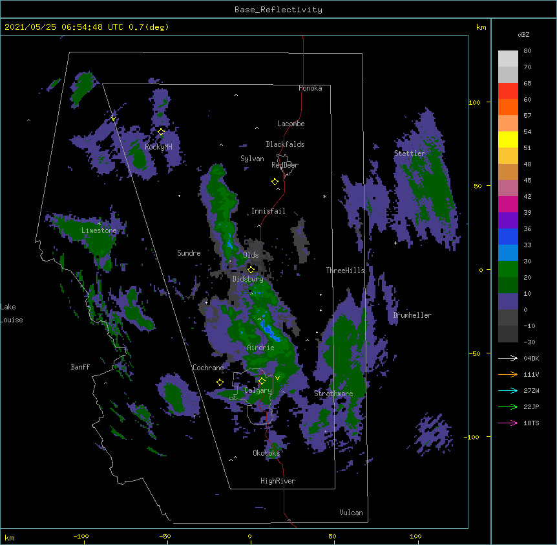The height and width of the screenshot is (545, 557).
Task: Click the Olds town label
Action: pos(251,255)
